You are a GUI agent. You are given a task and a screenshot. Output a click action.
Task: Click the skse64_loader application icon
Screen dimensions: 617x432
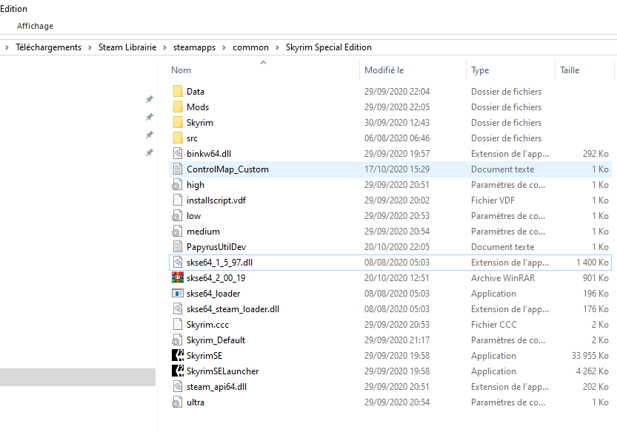click(x=178, y=293)
